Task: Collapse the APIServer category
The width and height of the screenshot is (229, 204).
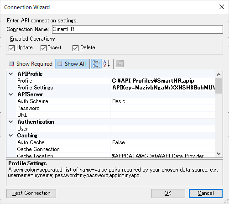Action: pos(11,94)
